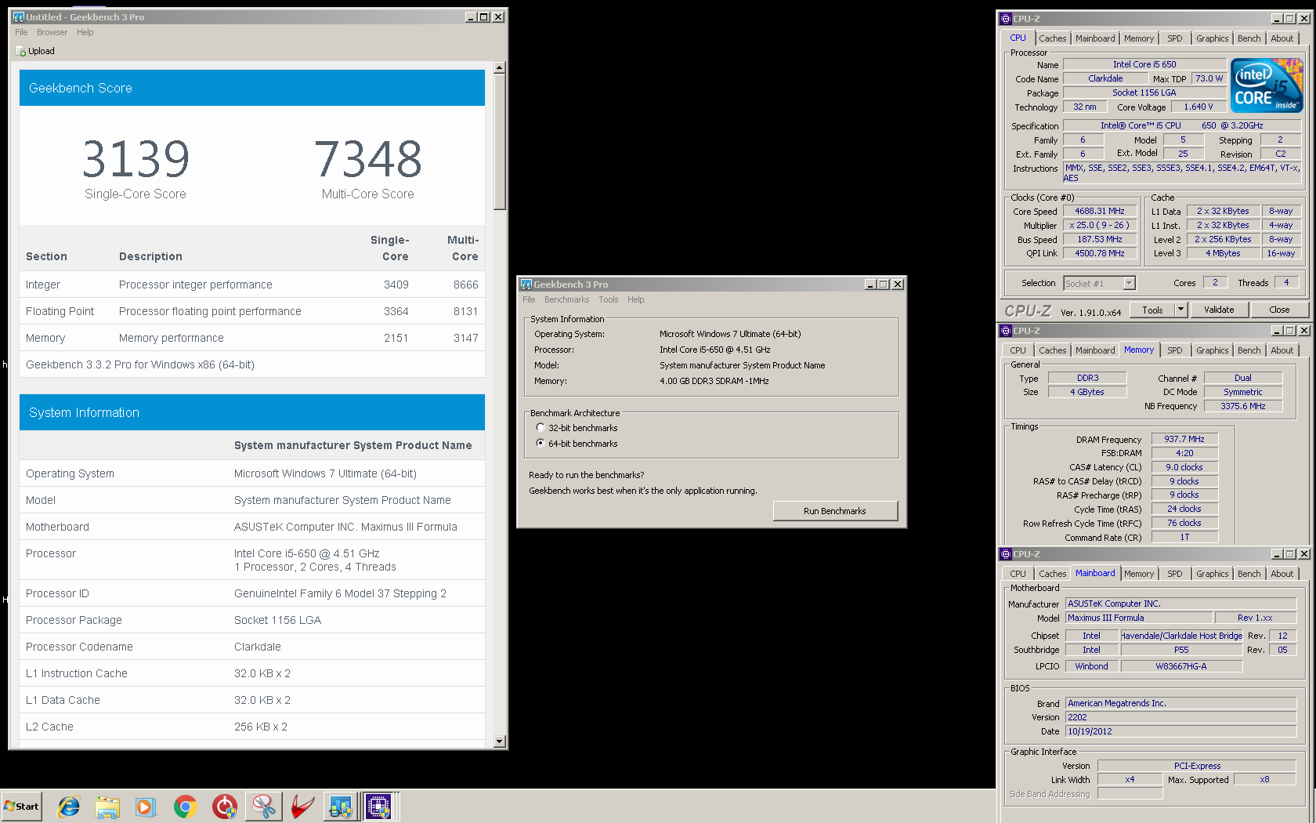Click the DRAM Frequency value 937.7 MHz
This screenshot has height=823, width=1316.
point(1184,439)
